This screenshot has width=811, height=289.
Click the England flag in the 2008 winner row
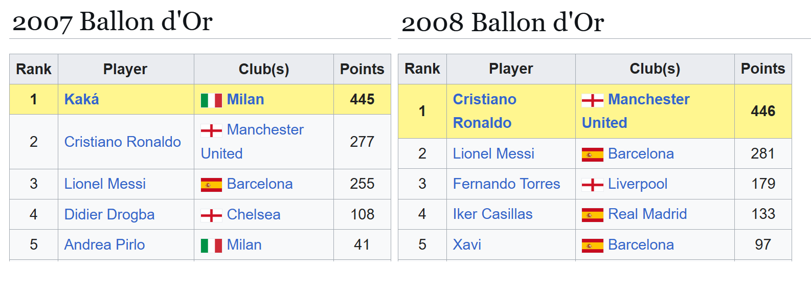point(592,100)
